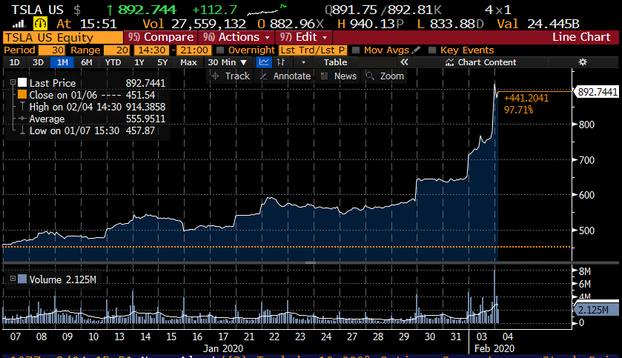Click the Annotate pencil icon
622x358 pixels.
coord(263,76)
